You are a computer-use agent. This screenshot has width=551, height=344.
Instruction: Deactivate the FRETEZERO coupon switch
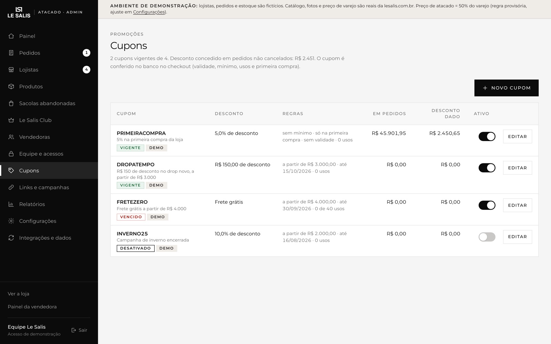pos(487,205)
